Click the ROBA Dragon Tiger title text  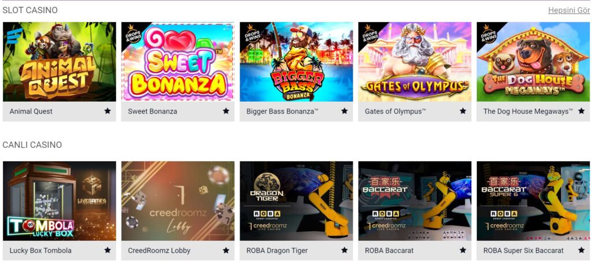[x=277, y=250]
